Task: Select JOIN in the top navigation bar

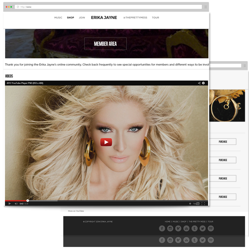Action: [82, 17]
